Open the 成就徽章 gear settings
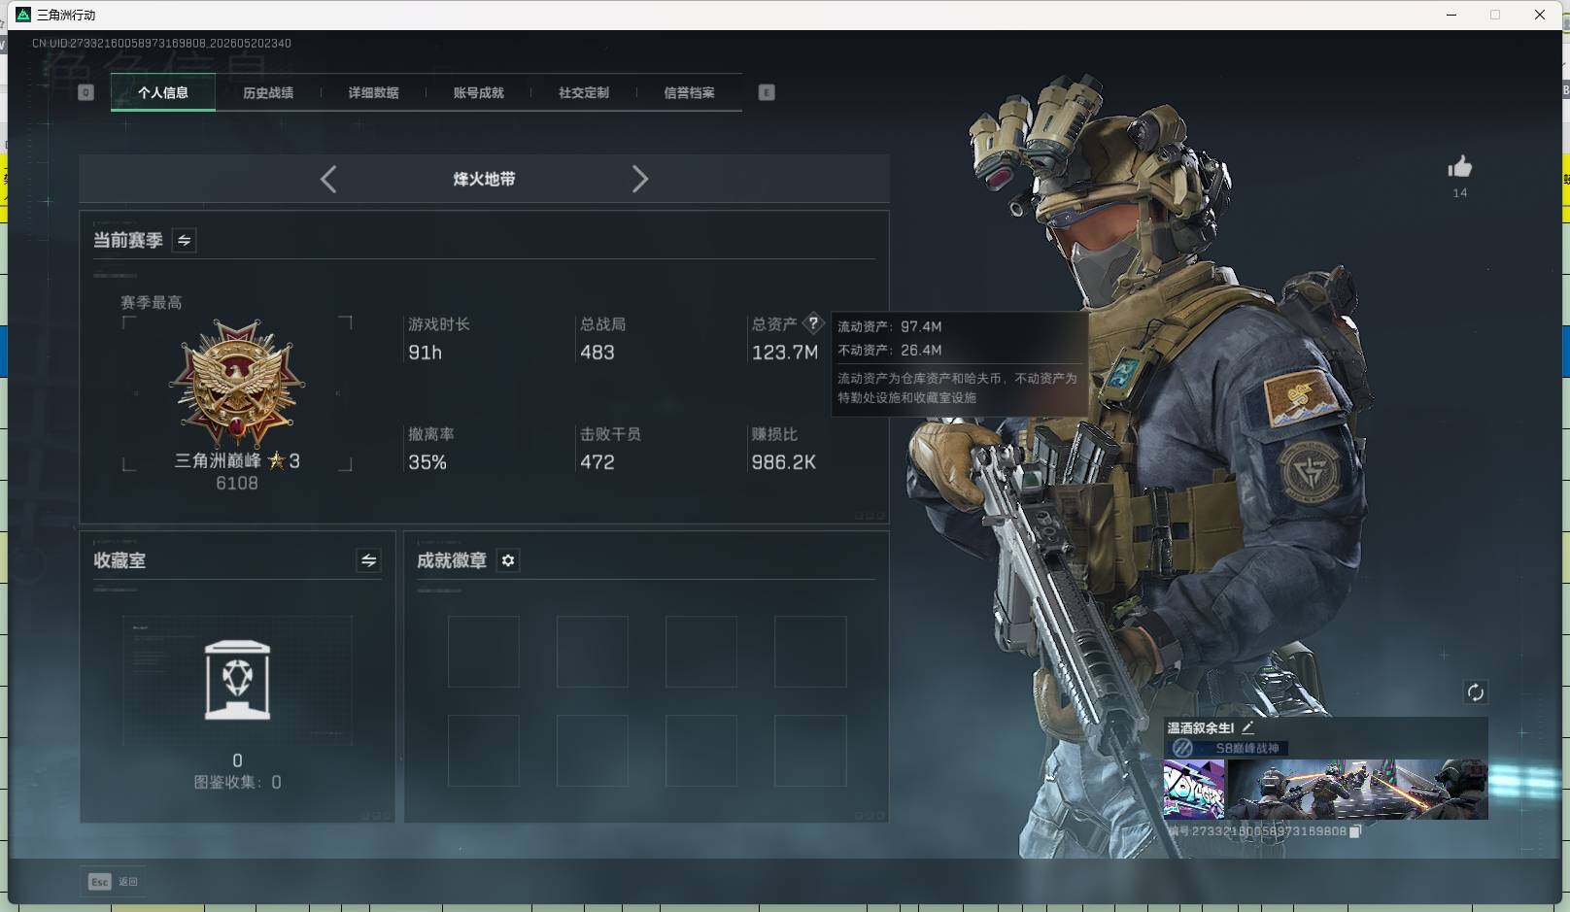Image resolution: width=1570 pixels, height=912 pixels. pyautogui.click(x=508, y=560)
